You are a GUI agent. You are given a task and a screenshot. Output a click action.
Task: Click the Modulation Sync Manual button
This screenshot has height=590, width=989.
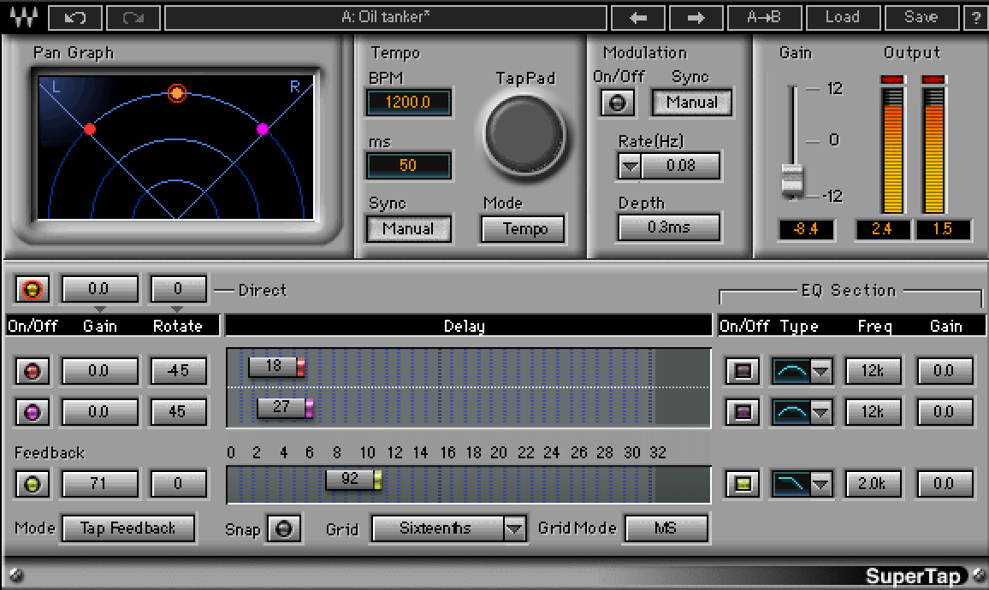[x=692, y=102]
